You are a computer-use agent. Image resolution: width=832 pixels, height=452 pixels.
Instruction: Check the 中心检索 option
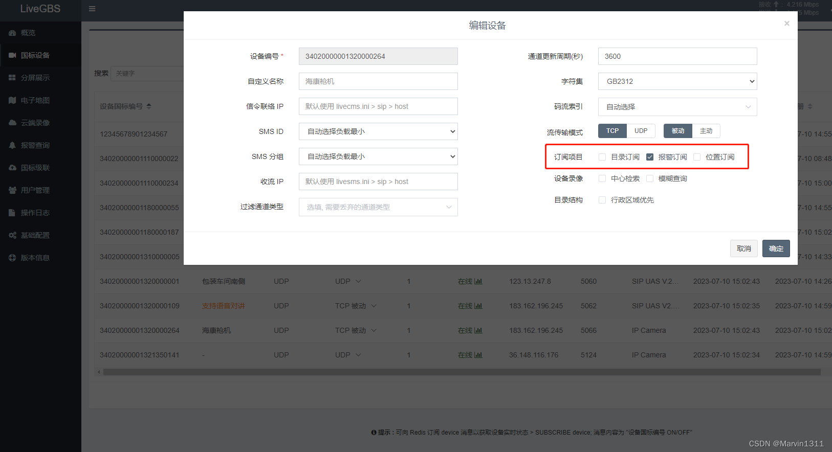pos(602,178)
